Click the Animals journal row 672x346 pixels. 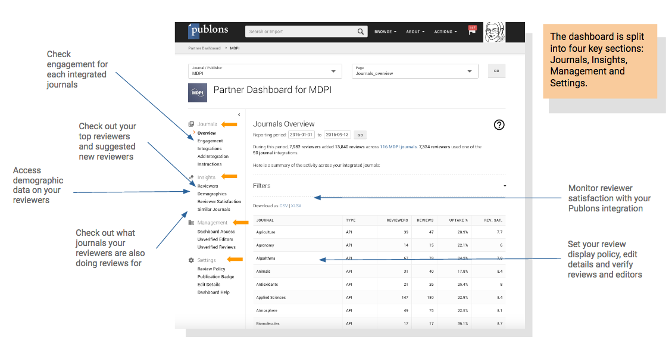tap(379, 272)
